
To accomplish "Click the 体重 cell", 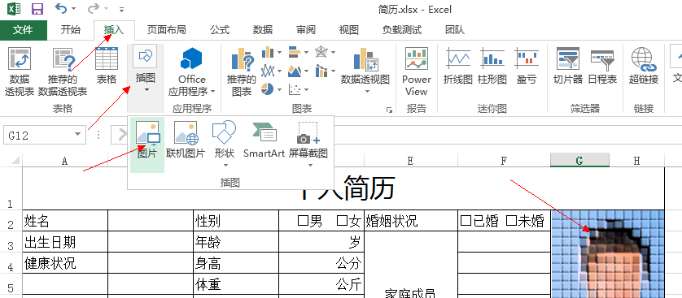I will 236,284.
